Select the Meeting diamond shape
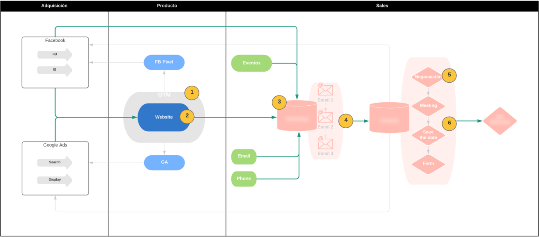The height and width of the screenshot is (237, 539). 428,106
